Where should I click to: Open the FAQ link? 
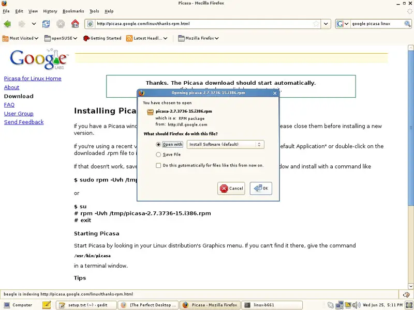pos(9,105)
